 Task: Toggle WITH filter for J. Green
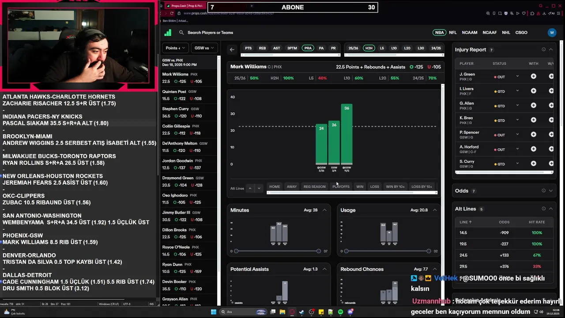tap(534, 76)
